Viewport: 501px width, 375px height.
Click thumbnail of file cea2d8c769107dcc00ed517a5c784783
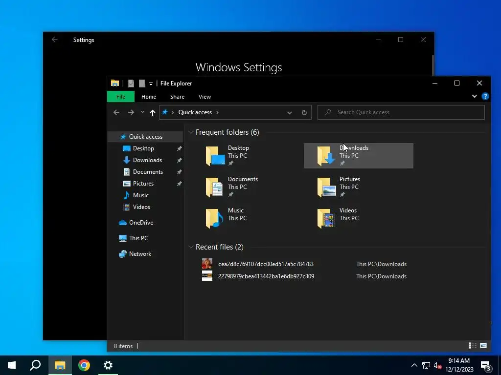point(207,264)
